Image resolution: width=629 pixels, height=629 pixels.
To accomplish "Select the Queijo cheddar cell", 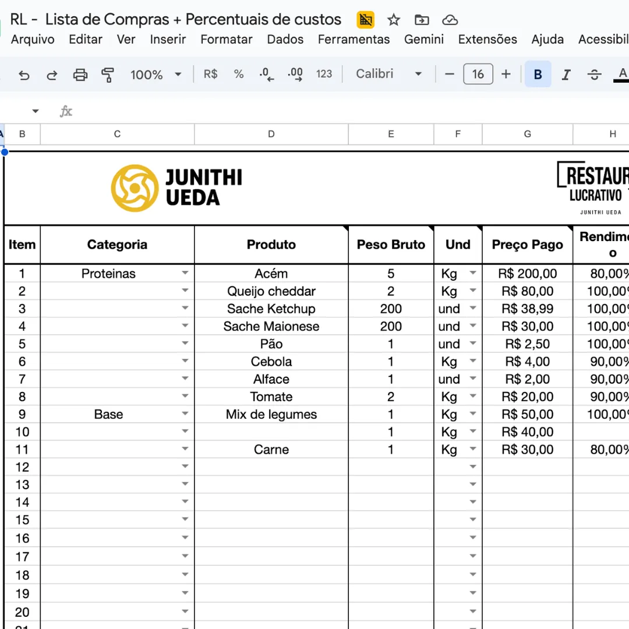I will coord(271,291).
